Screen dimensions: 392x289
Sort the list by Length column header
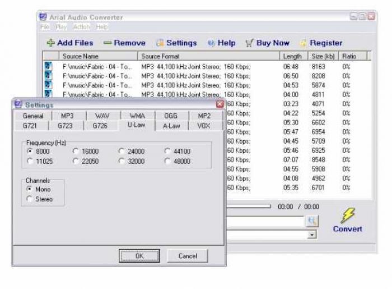point(292,56)
